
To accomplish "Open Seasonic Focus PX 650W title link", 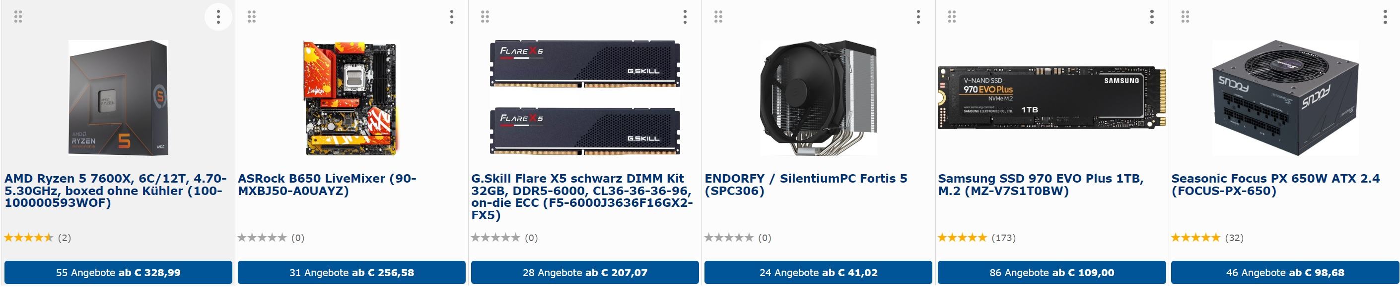I will [1275, 185].
